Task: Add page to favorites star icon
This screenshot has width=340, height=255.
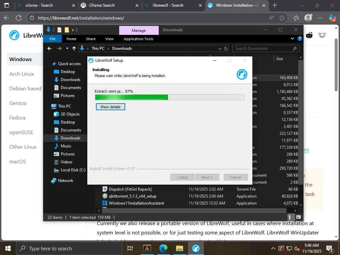Action: point(282,18)
